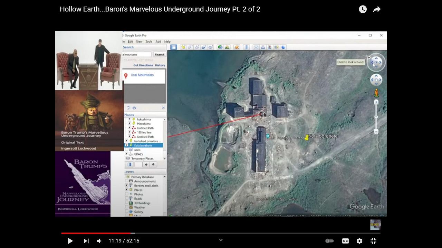The height and width of the screenshot is (248, 442).
Task: Open YouTube player settings gear
Action: tap(359, 241)
